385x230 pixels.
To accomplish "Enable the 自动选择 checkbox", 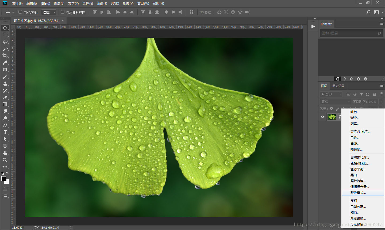I will tap(20, 12).
